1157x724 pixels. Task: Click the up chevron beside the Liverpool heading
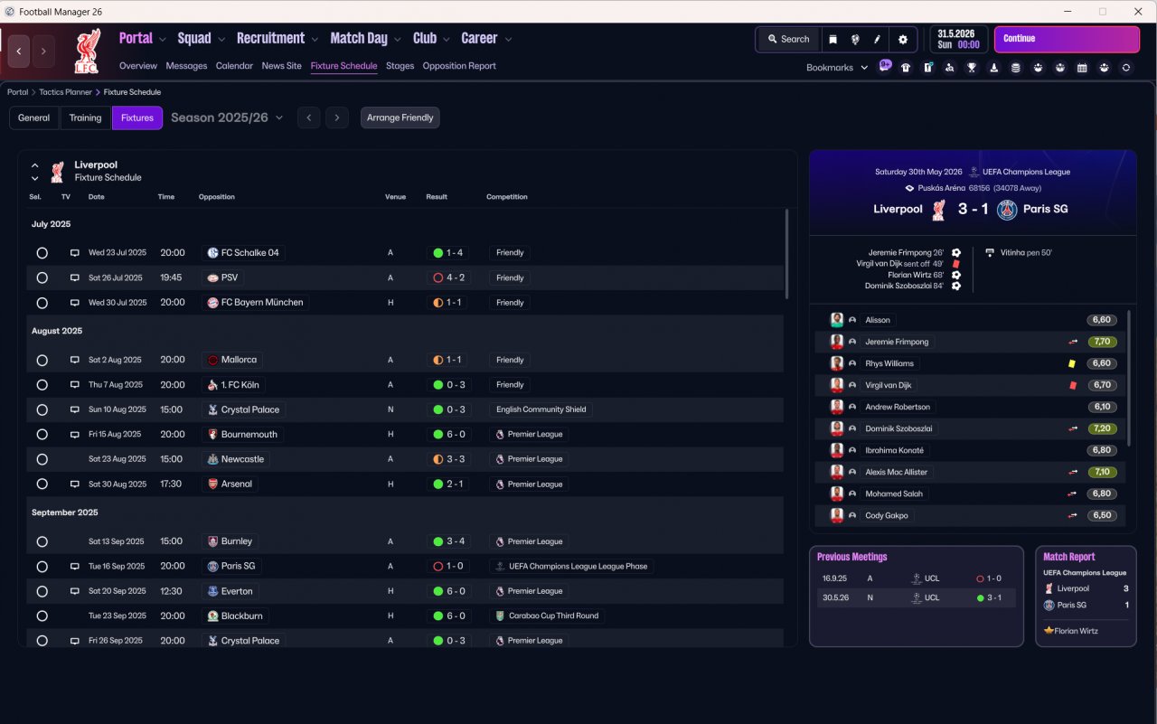pyautogui.click(x=34, y=165)
